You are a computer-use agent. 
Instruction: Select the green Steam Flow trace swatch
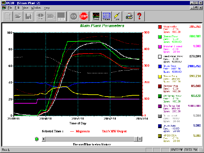[160, 37]
